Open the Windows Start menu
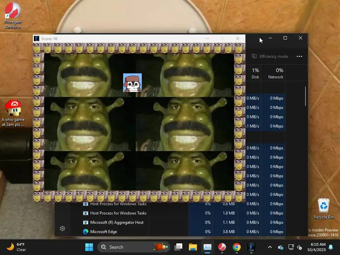 89,247
